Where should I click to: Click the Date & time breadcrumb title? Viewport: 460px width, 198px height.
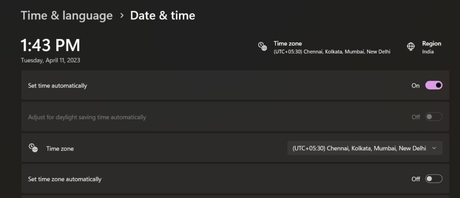(163, 16)
